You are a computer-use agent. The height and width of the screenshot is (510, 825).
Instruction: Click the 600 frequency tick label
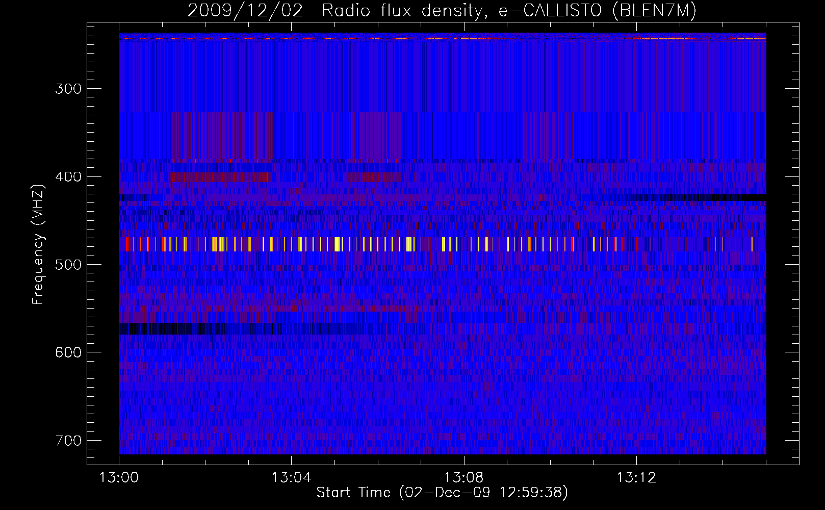(68, 352)
